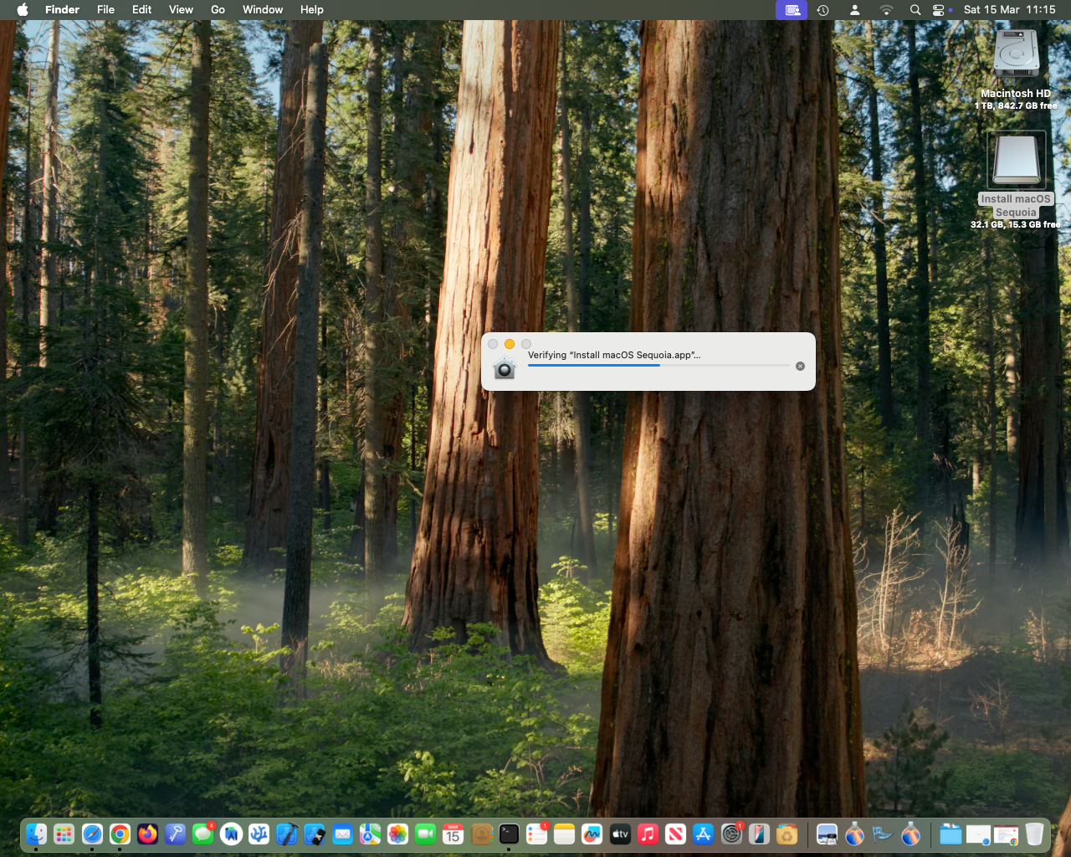The height and width of the screenshot is (857, 1071).
Task: Launch Google Chrome from the Dock
Action: (x=120, y=834)
